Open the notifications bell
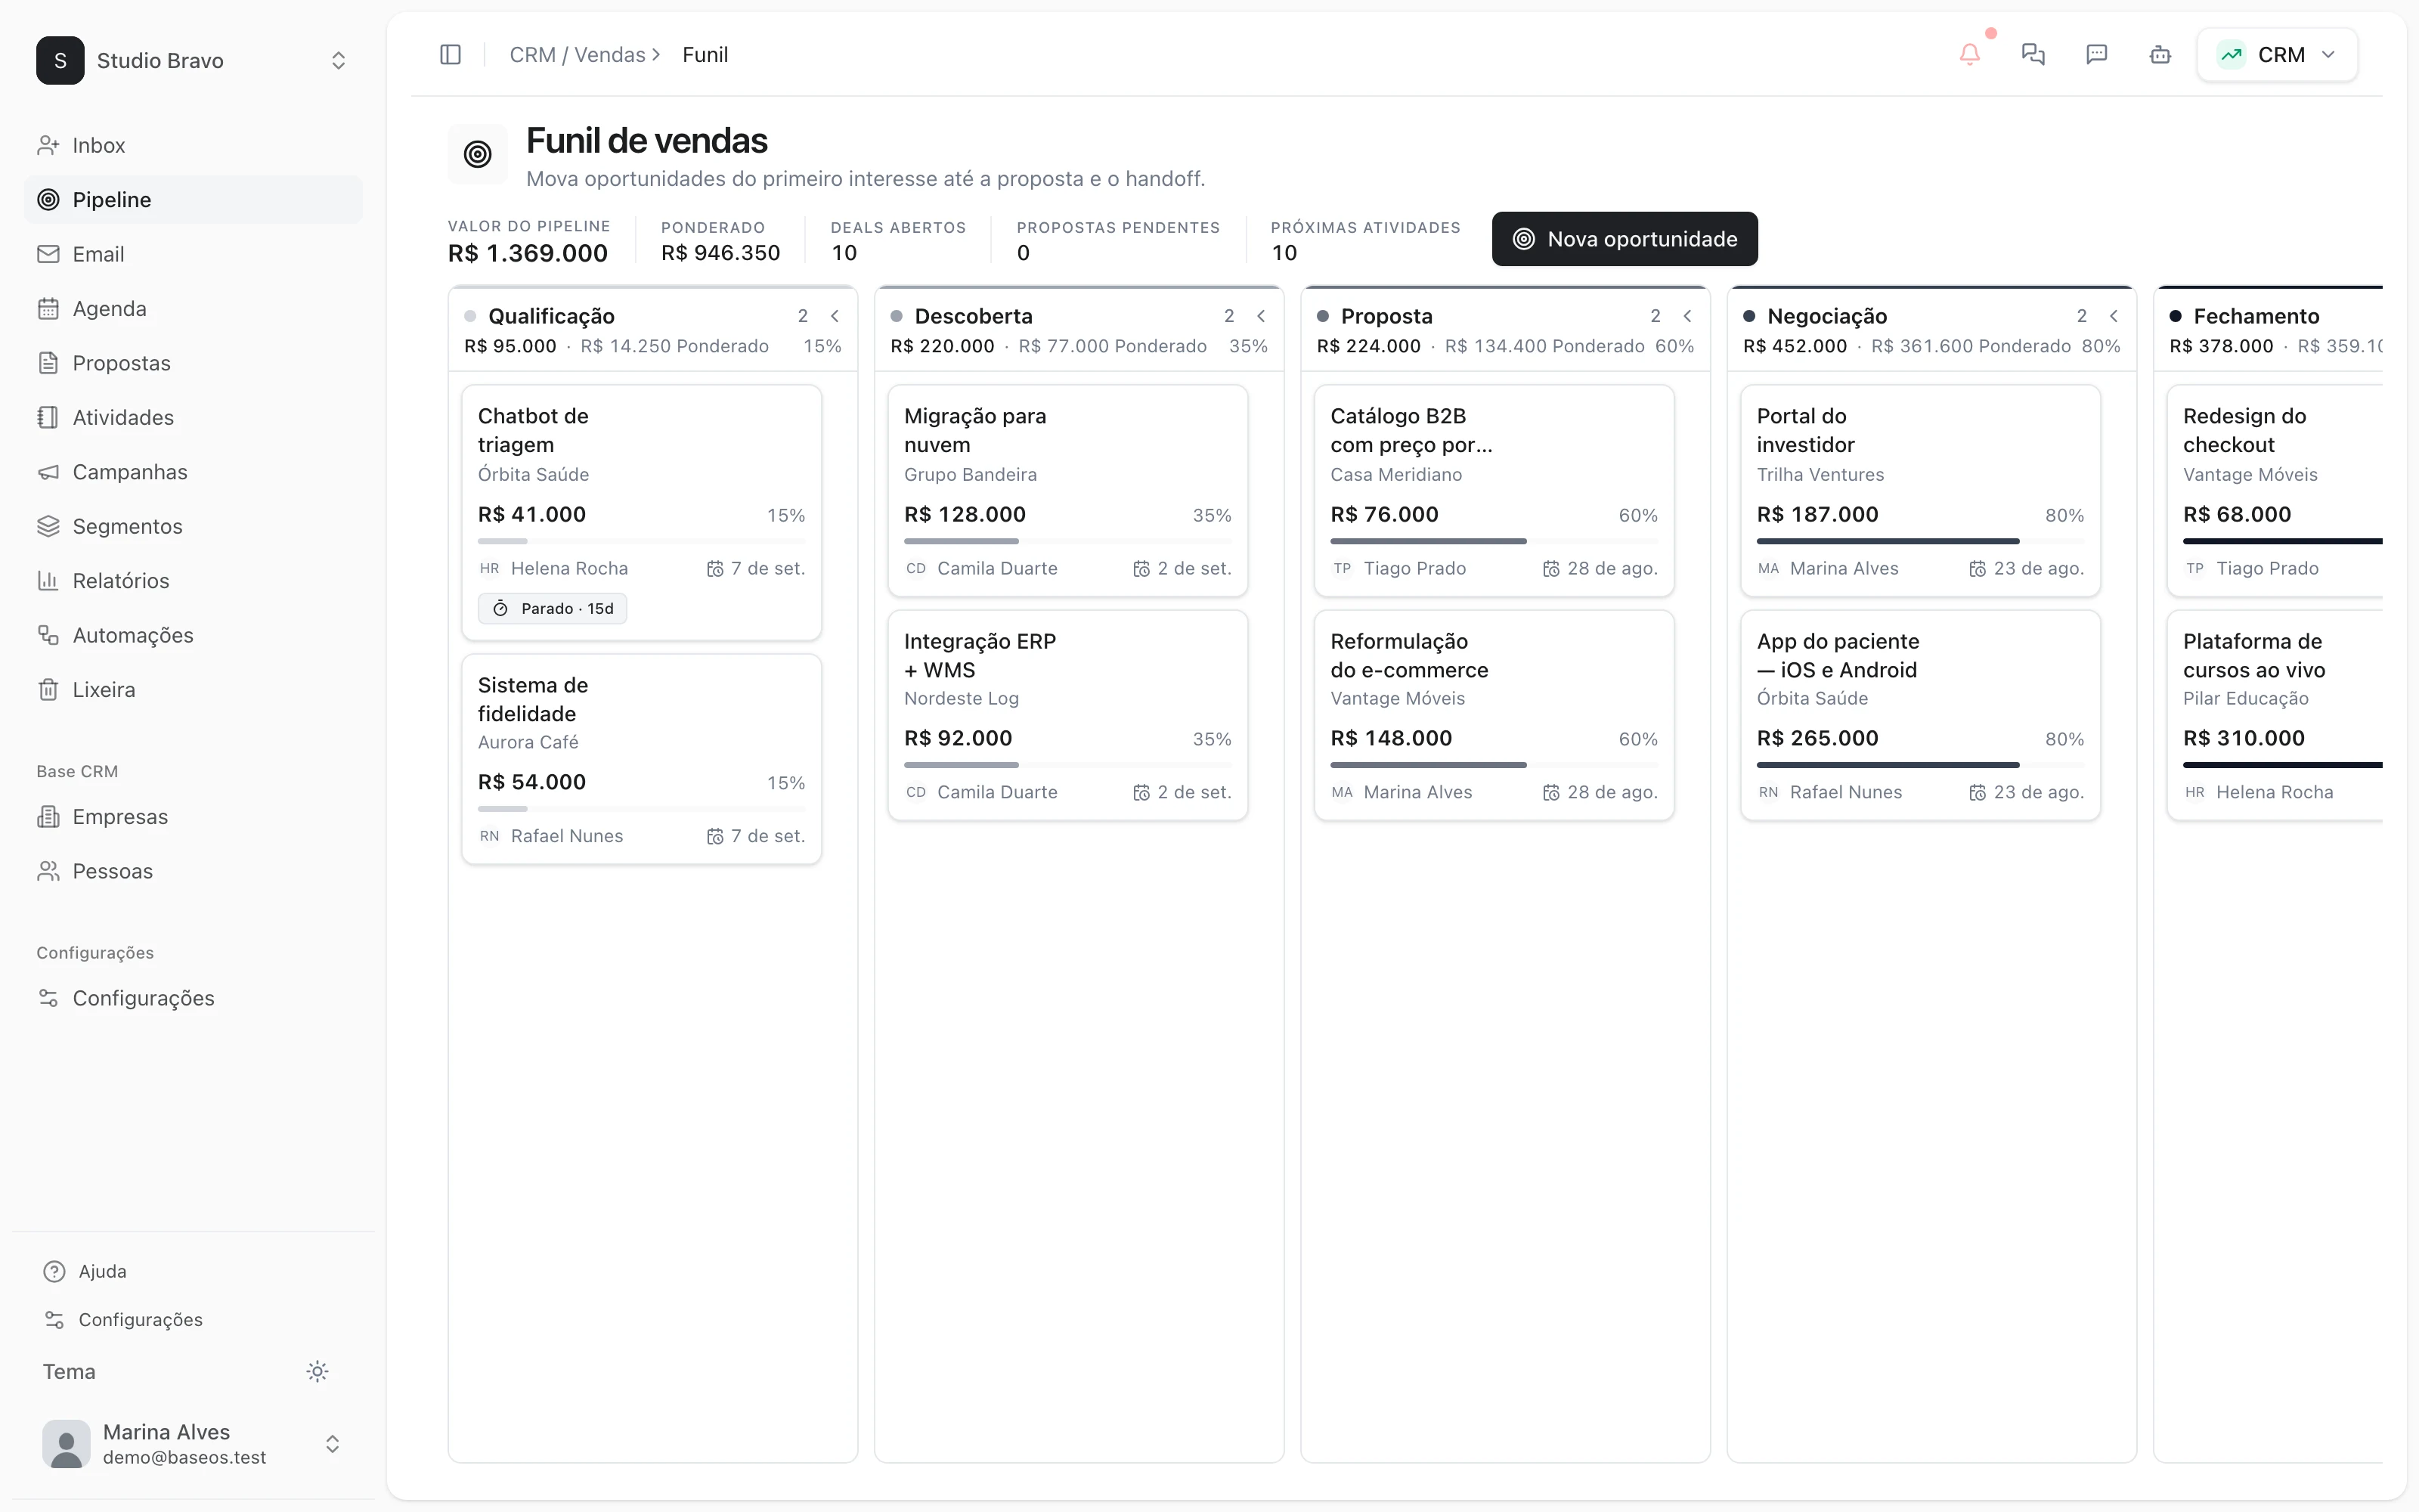2419x1512 pixels. tap(1969, 55)
